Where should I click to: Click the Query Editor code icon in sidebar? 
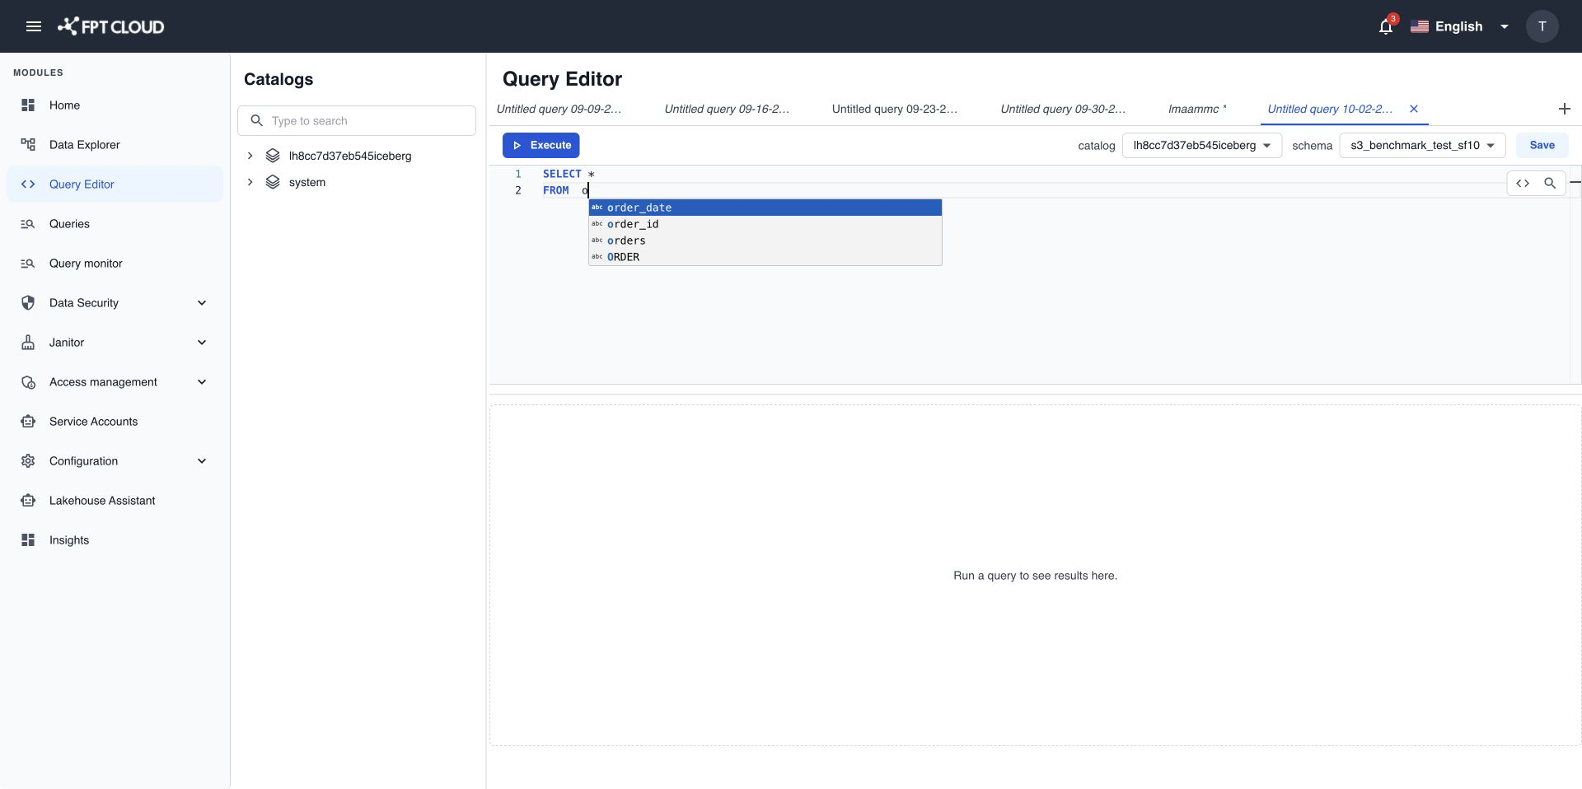pos(28,184)
